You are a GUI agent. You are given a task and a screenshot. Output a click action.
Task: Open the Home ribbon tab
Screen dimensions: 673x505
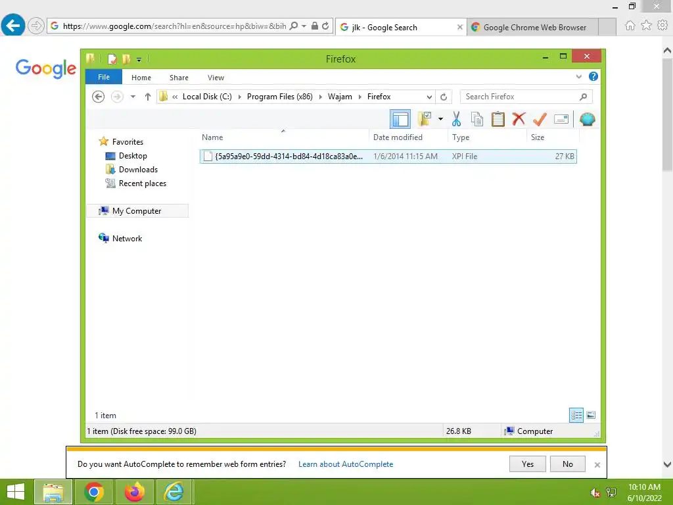[x=141, y=78]
